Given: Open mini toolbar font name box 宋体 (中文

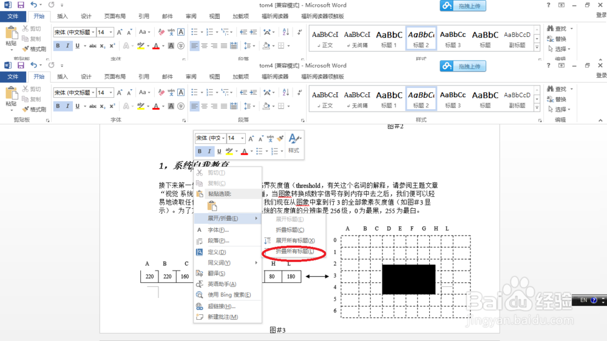Looking at the screenshot, I should (x=211, y=138).
